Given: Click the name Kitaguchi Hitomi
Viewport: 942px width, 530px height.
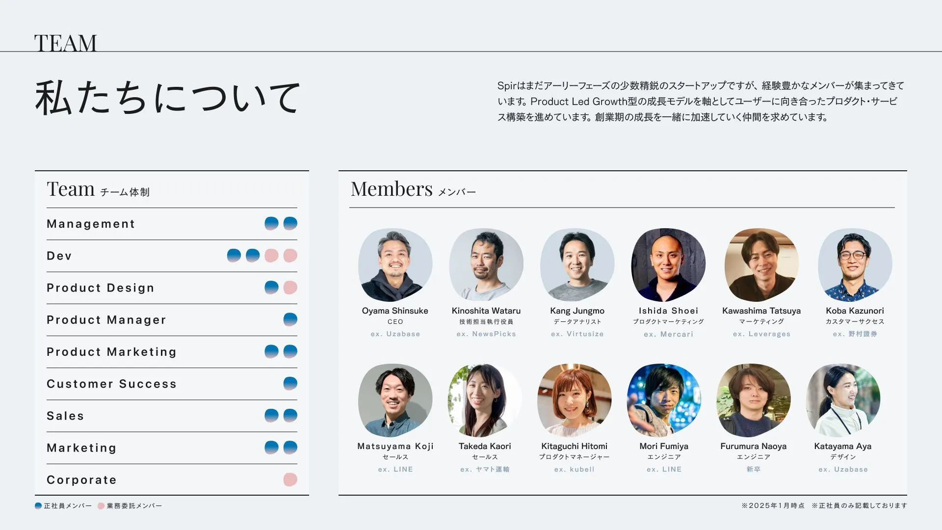Looking at the screenshot, I should click(575, 446).
